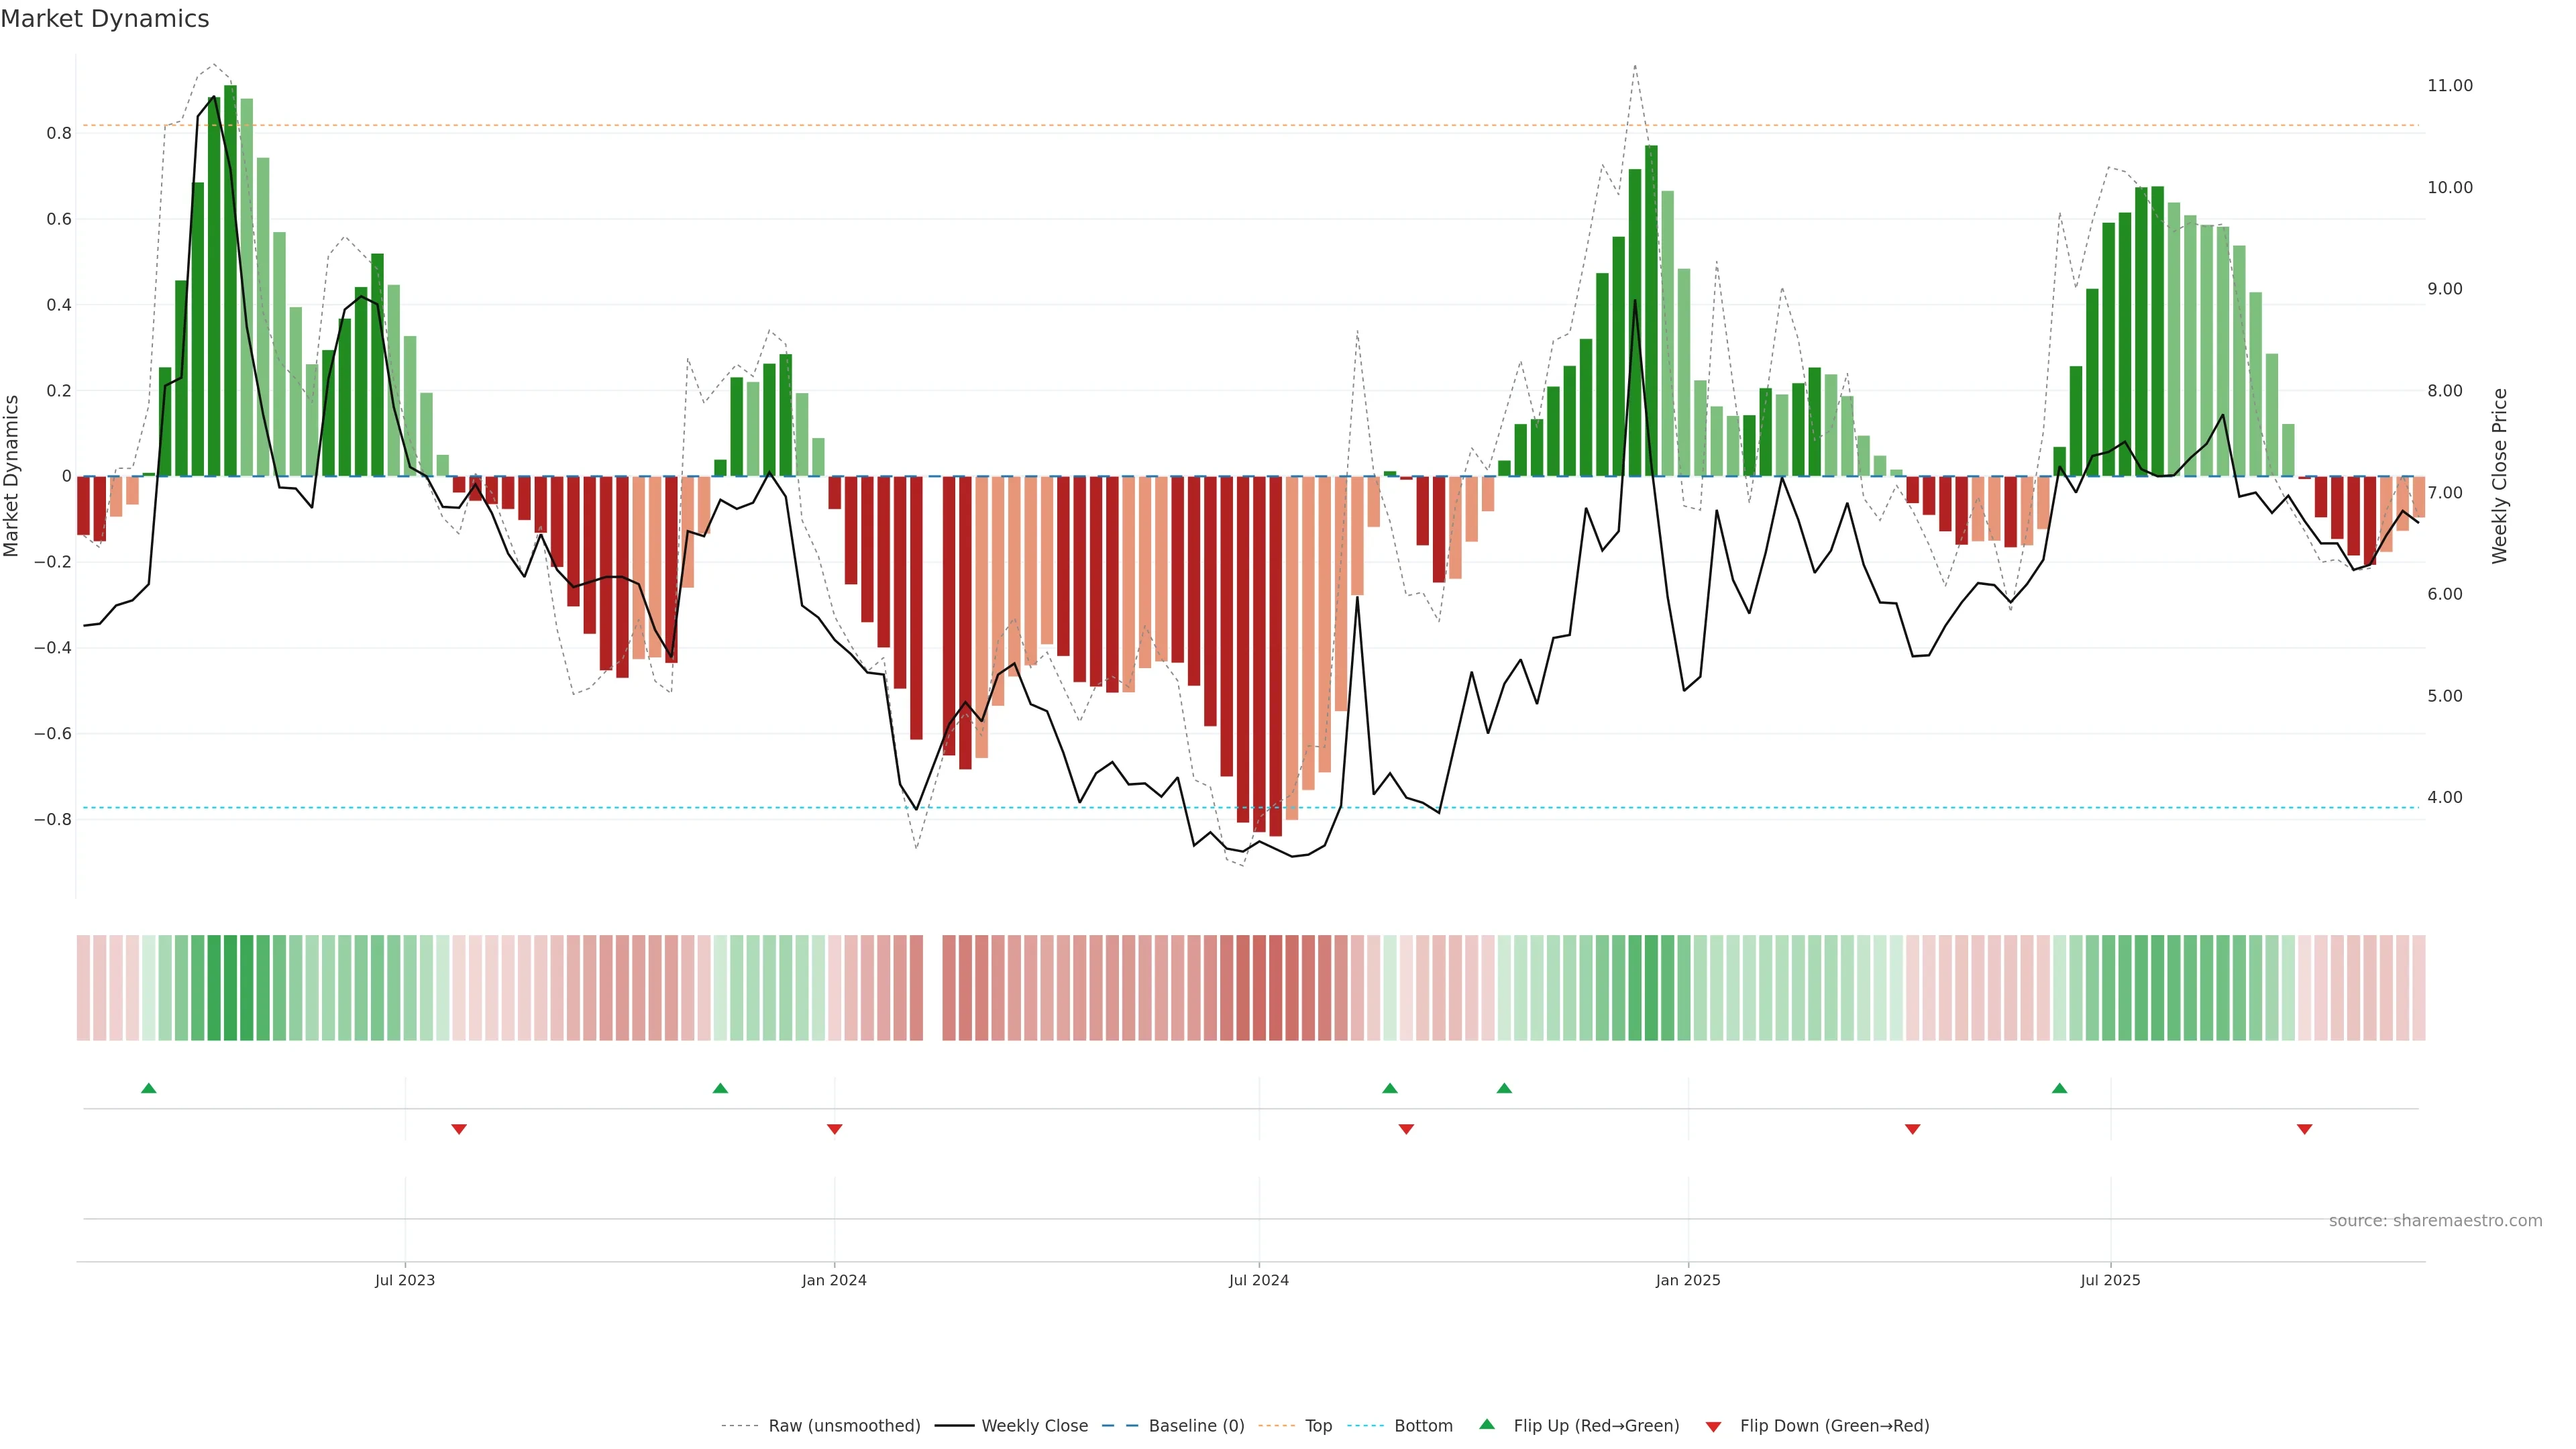The width and height of the screenshot is (2576, 1449).
Task: Click the Market Dynamics chart title
Action: 105,19
